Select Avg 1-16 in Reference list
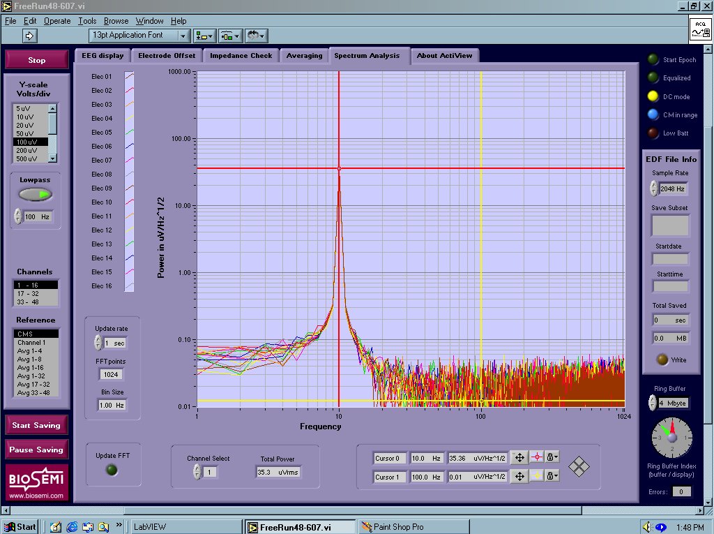714x534 pixels. tap(31, 367)
